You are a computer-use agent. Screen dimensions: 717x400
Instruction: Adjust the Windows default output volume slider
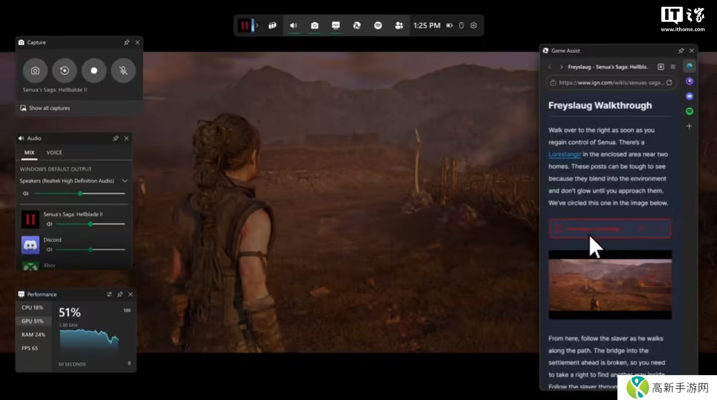tap(80, 194)
